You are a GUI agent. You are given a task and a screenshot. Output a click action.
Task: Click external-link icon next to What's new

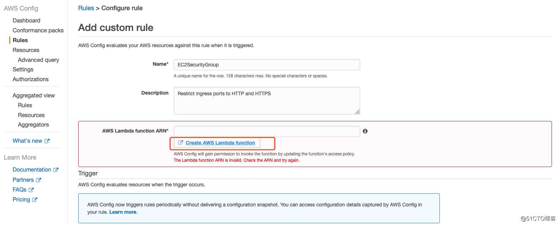coord(47,141)
